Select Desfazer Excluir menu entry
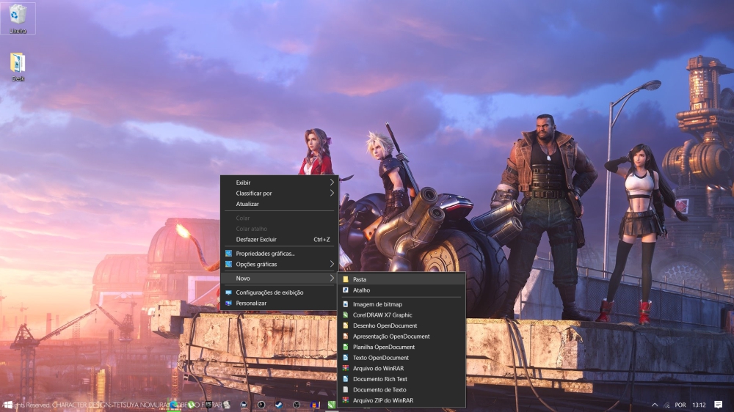The image size is (734, 412). coord(280,240)
